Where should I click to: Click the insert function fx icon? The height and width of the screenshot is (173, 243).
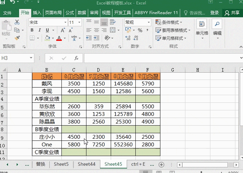click(76, 58)
